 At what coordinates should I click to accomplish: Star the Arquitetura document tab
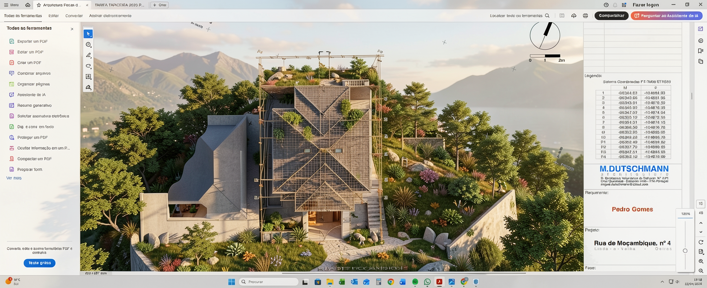(39, 5)
